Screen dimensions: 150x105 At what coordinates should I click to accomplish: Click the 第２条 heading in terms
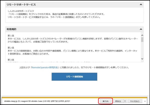(x=11, y=48)
